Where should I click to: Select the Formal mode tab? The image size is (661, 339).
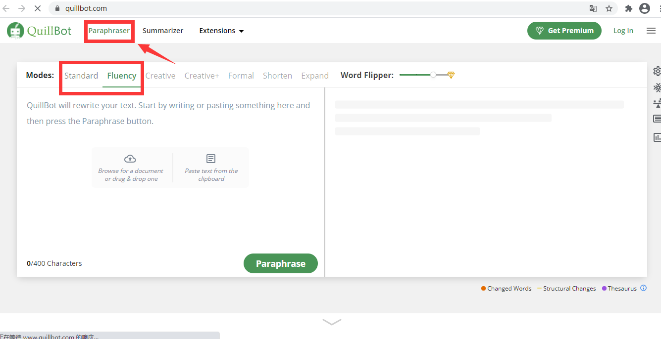pyautogui.click(x=241, y=76)
